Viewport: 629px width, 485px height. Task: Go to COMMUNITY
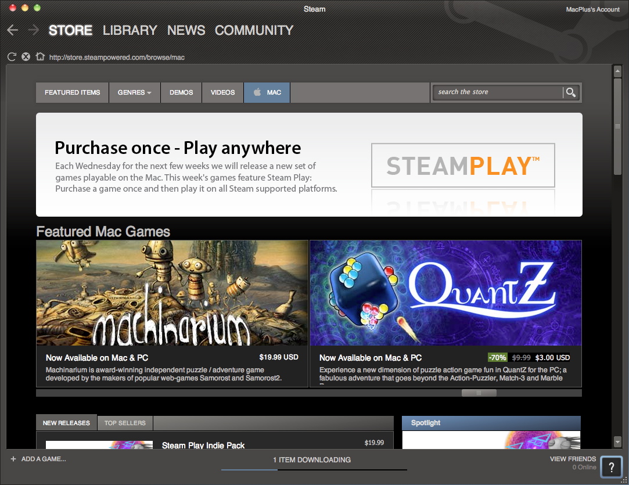pyautogui.click(x=254, y=30)
